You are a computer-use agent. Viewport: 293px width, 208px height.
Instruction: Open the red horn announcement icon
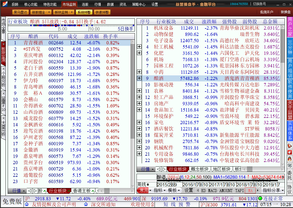coord(289,146)
